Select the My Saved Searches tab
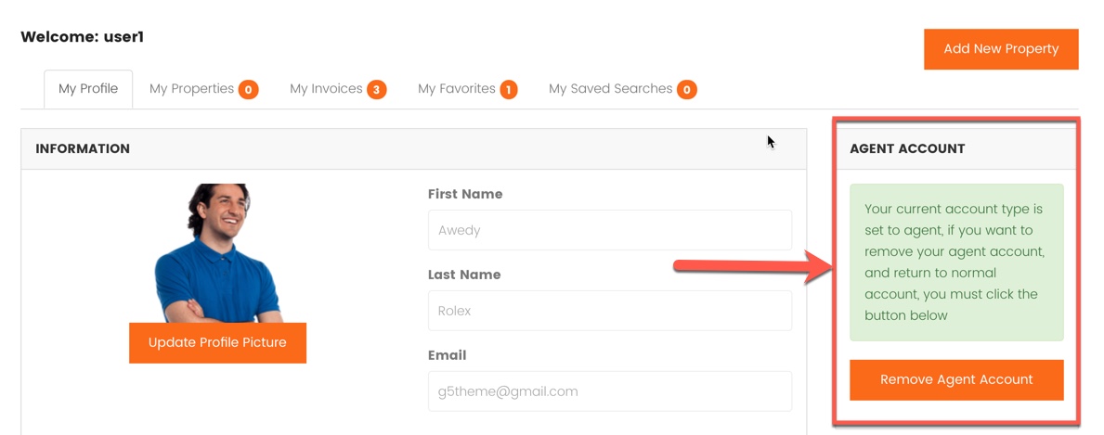The image size is (1104, 435). coord(622,89)
